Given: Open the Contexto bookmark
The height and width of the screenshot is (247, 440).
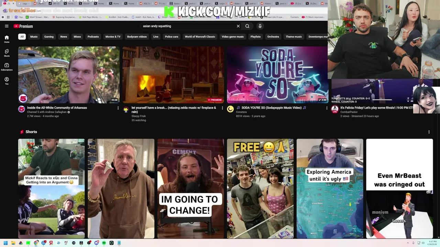Looking at the screenshot, I should point(293,17).
